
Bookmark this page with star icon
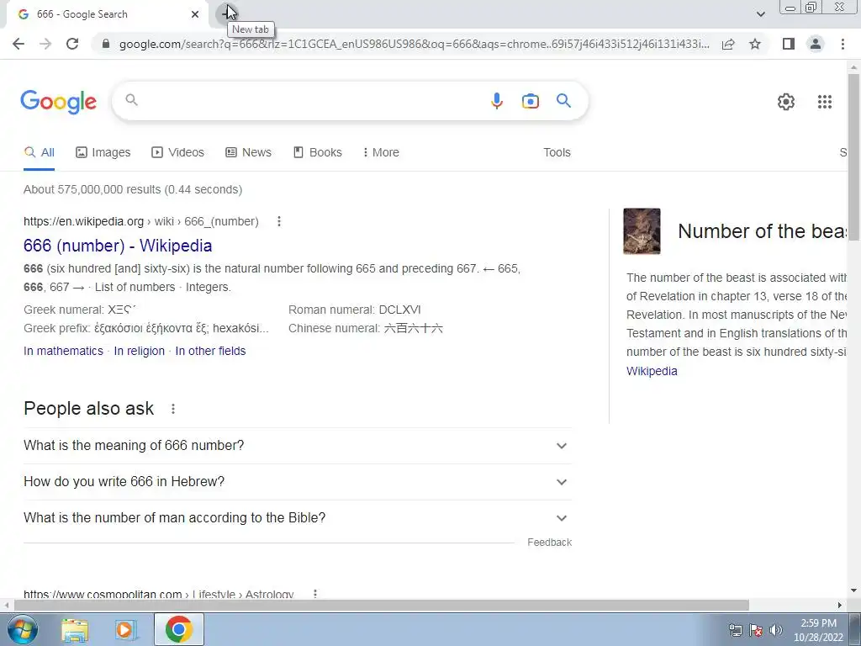(755, 44)
